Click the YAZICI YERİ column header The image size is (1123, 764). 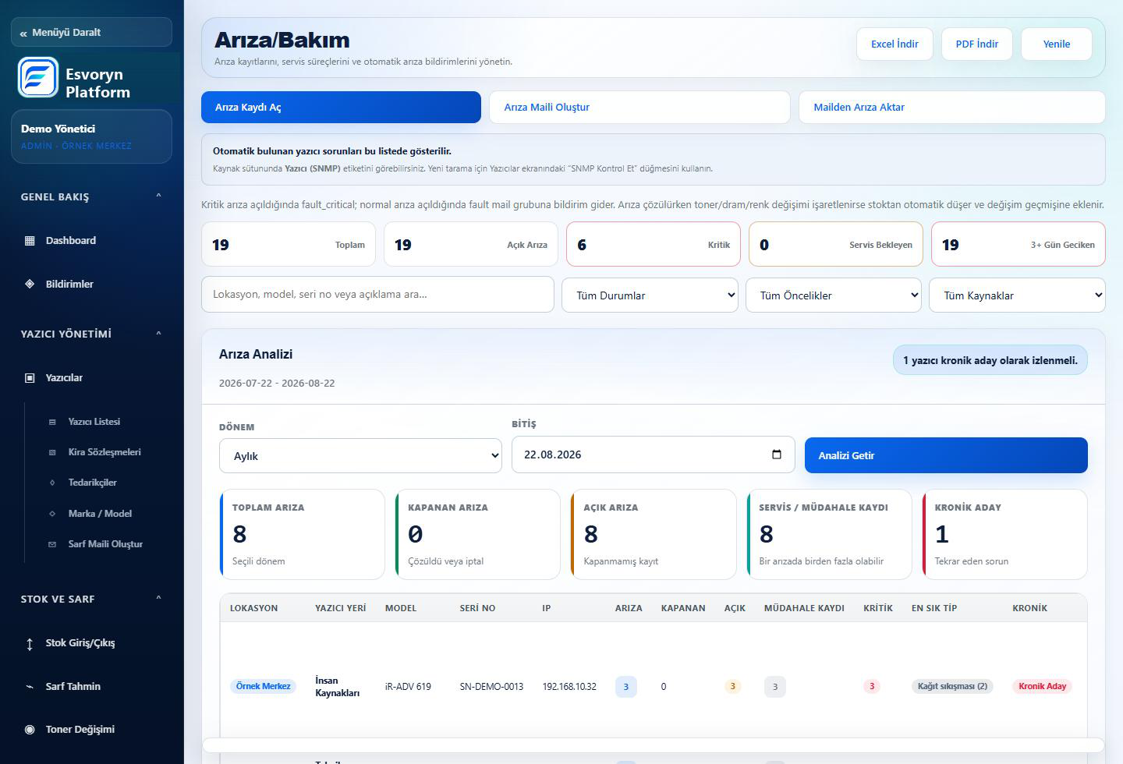click(341, 608)
